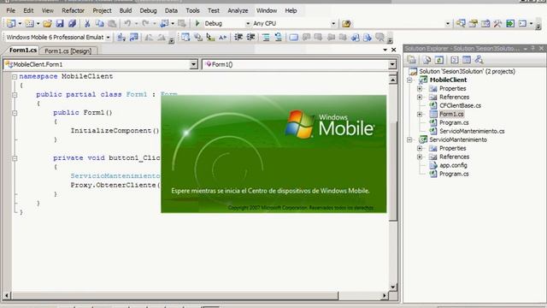
Task: Open Solution Explorer toolbar icon
Action: [x=461, y=23]
